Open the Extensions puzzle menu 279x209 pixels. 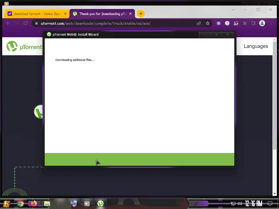point(245,23)
